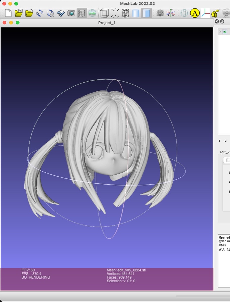Open the bounding box render tab
230x302 pixels.
[228, 160]
